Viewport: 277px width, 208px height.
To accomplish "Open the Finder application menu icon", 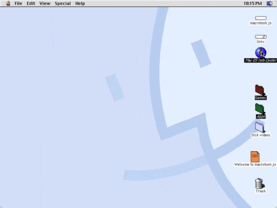I will tap(269, 3).
